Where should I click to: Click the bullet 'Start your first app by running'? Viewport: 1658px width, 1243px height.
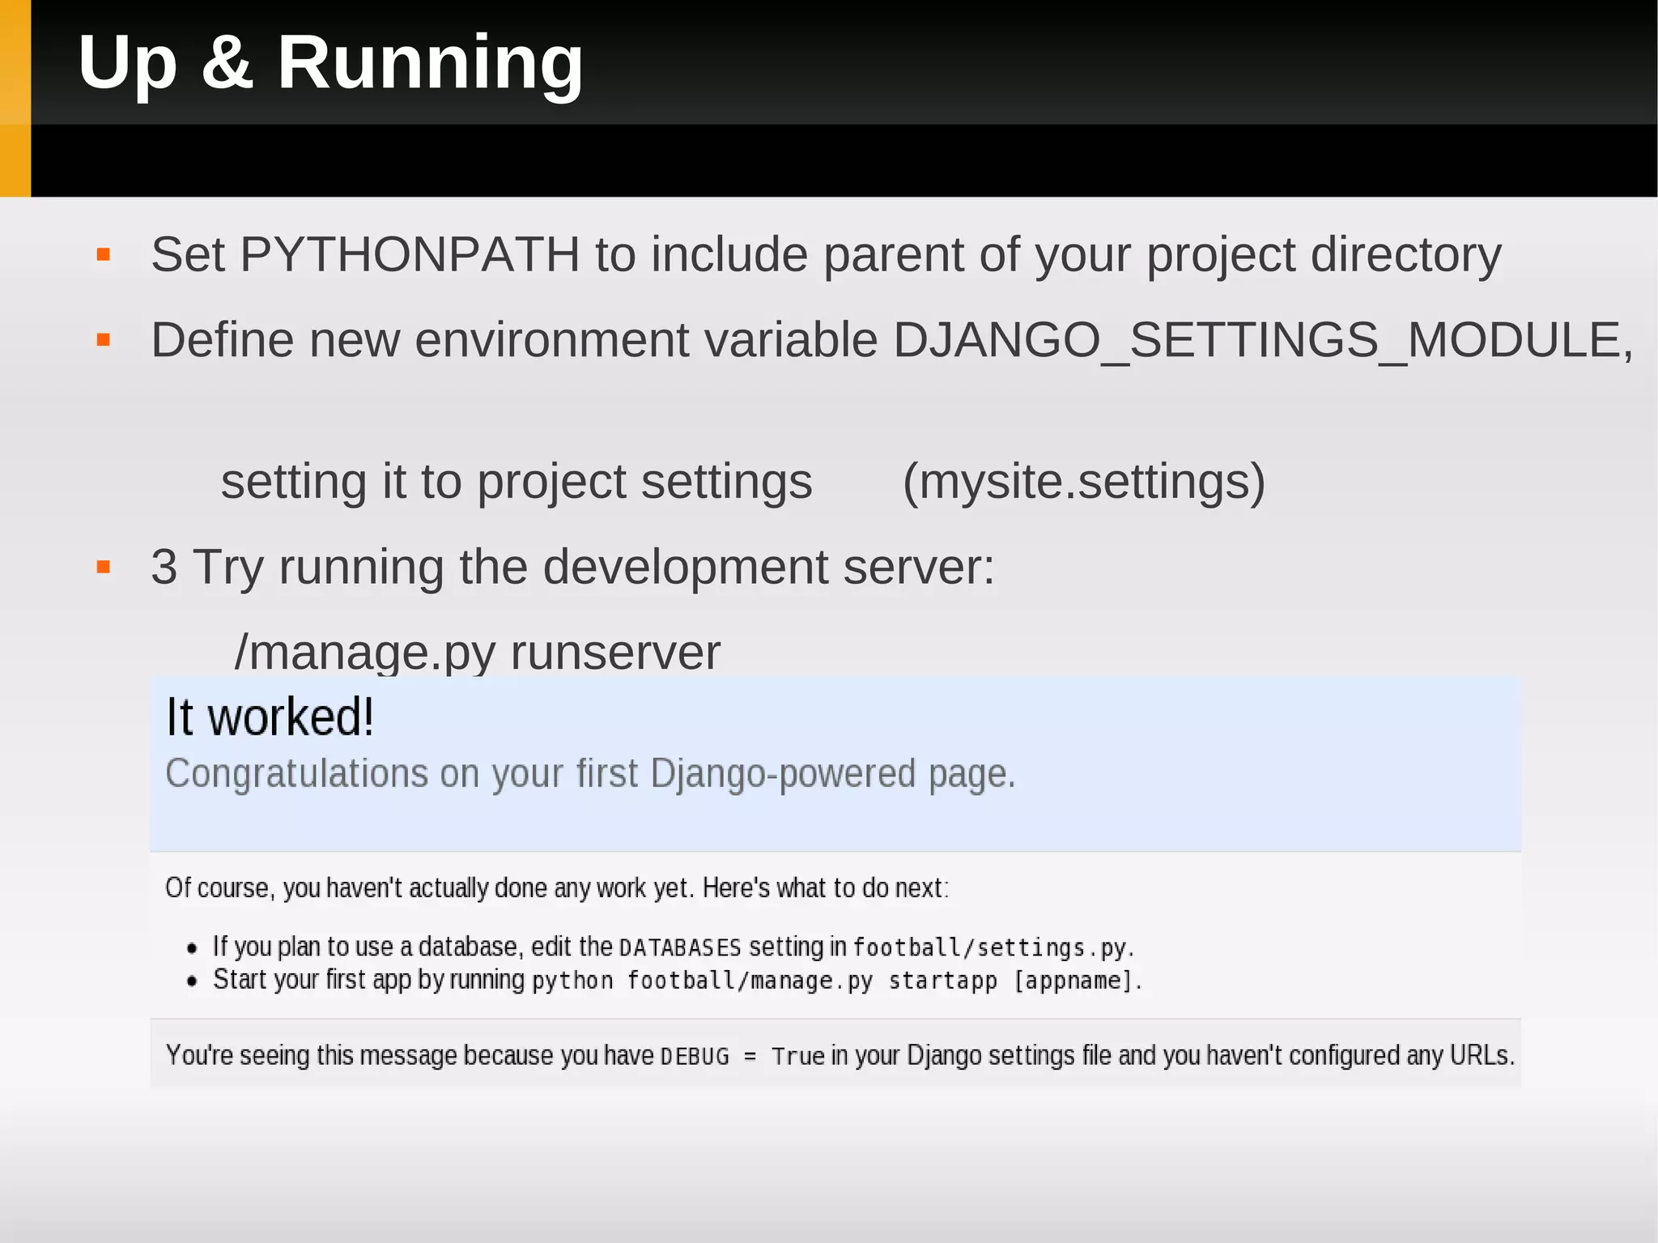pyautogui.click(x=678, y=980)
